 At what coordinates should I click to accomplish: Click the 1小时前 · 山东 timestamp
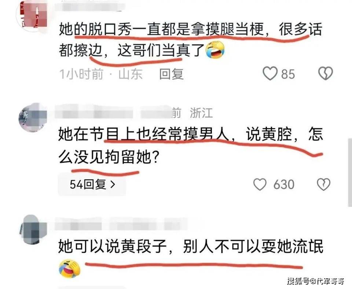[101, 74]
